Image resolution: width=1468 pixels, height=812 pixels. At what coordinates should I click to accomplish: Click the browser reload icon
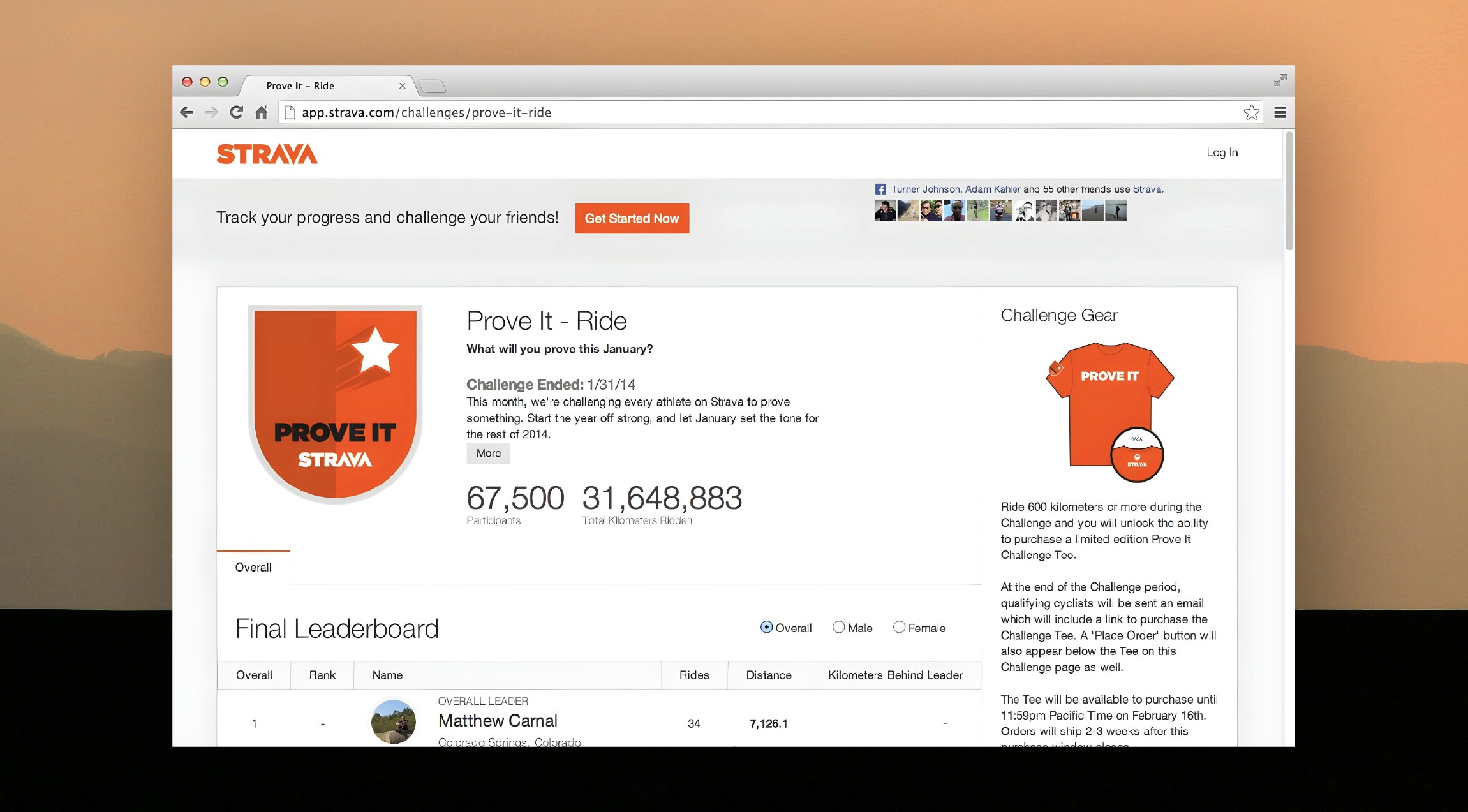pos(236,113)
